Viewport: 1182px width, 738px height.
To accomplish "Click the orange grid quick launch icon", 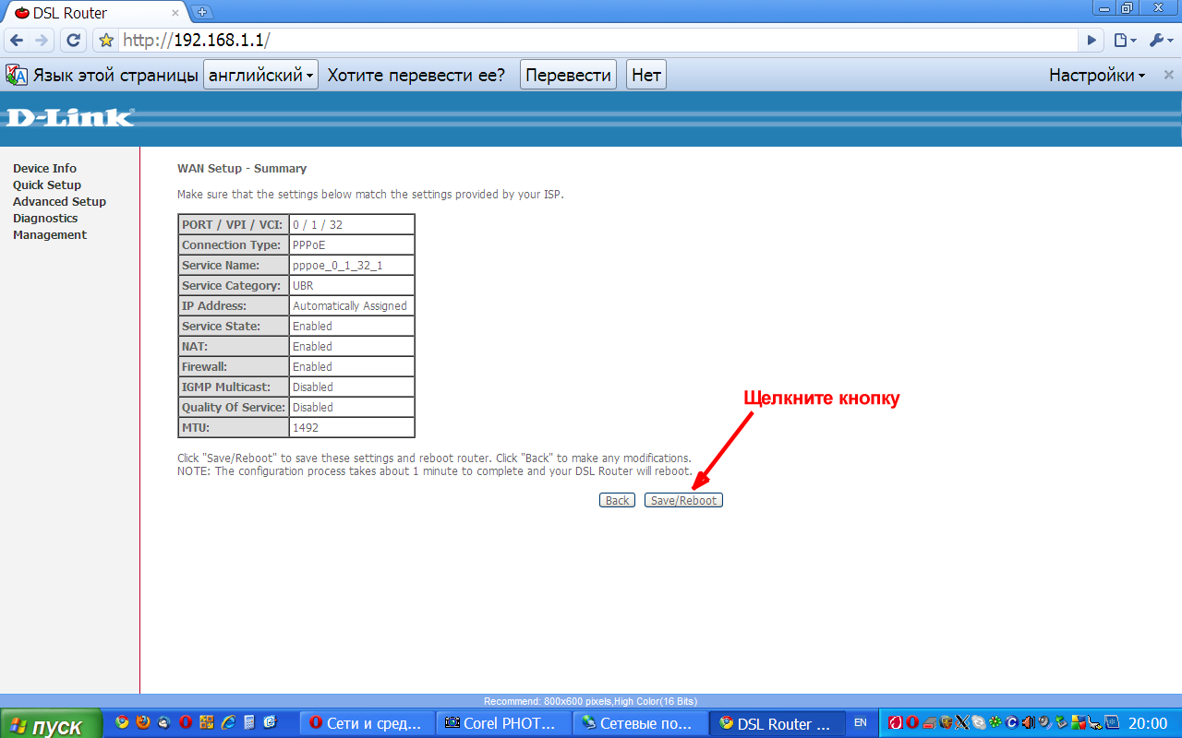I will [207, 722].
